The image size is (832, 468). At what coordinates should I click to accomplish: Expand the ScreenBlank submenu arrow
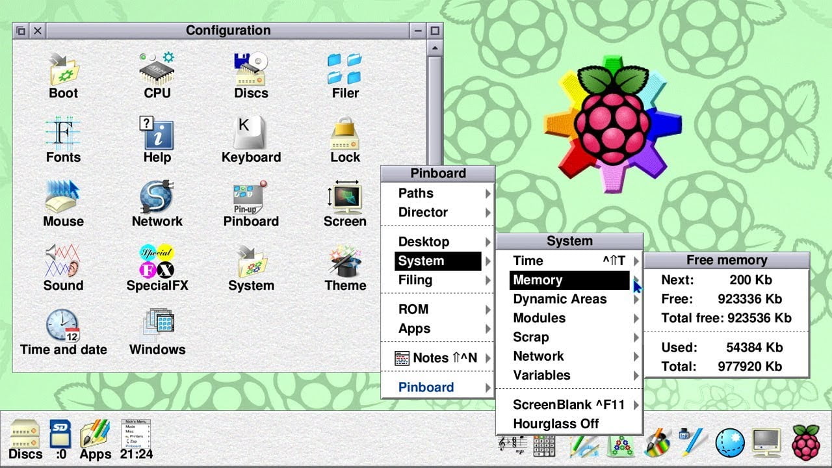(636, 404)
